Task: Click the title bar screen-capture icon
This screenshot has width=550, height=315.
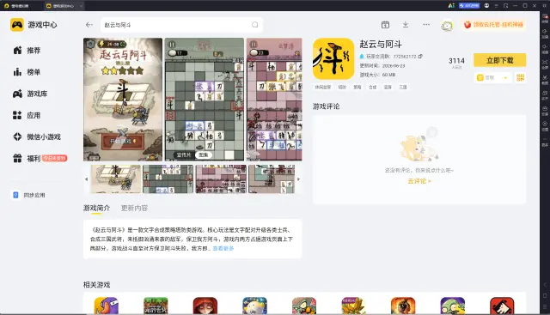Action: (506, 6)
